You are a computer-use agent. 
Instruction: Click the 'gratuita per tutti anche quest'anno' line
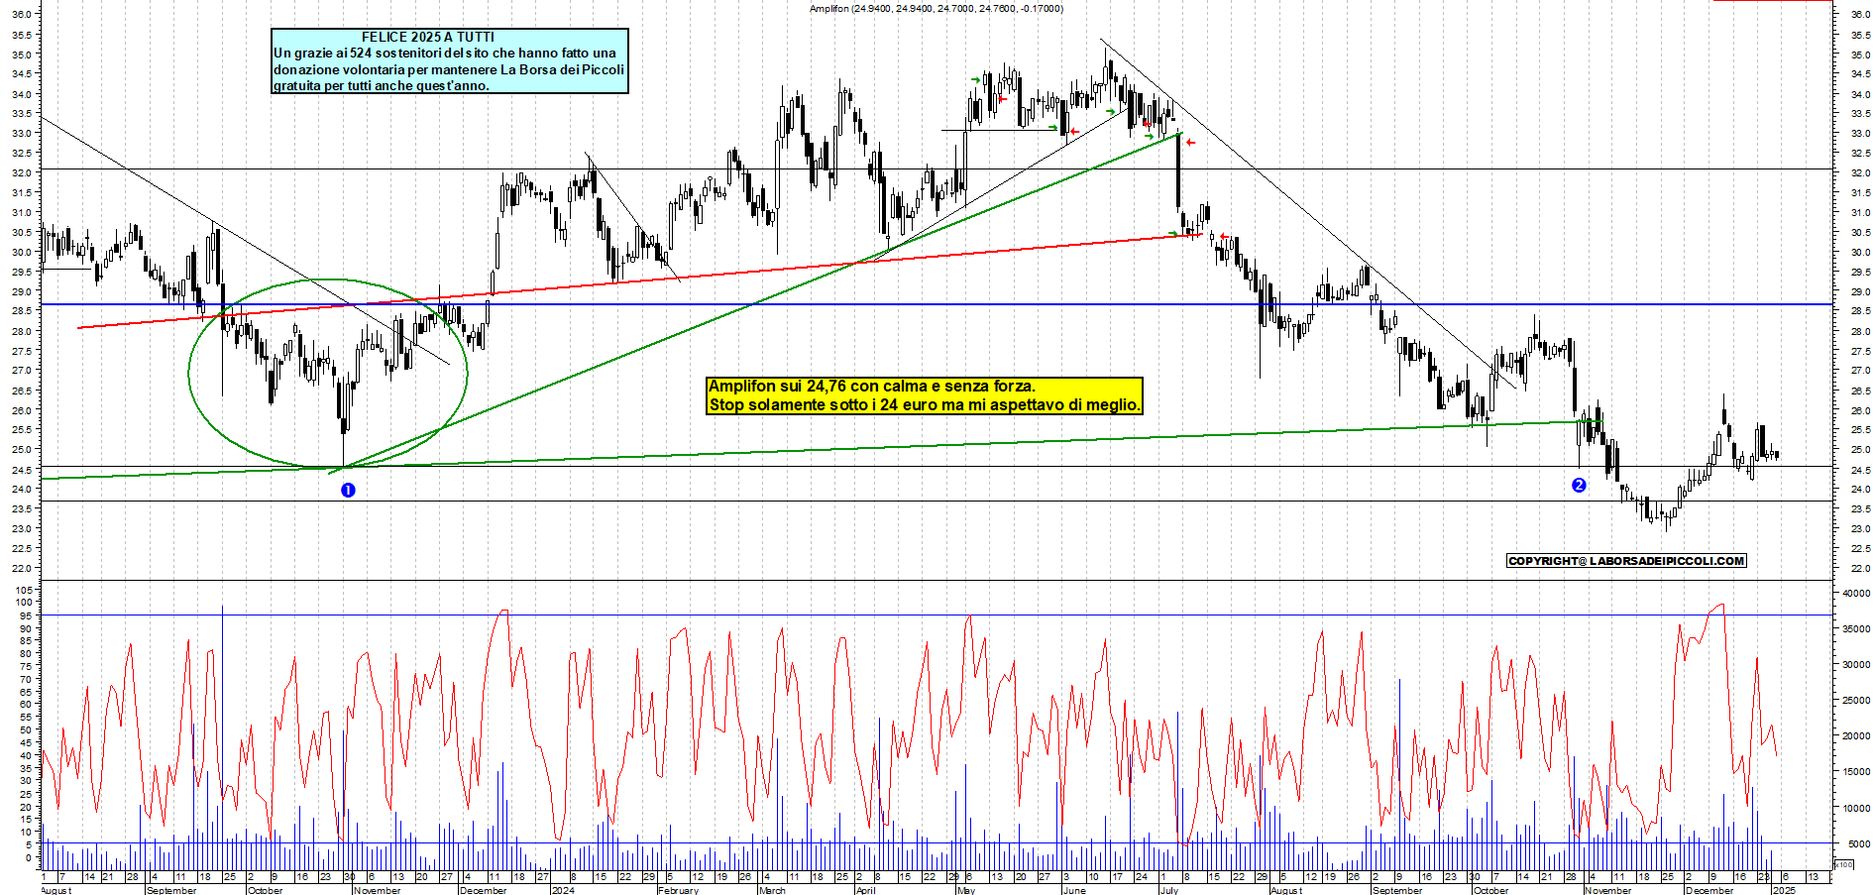coord(382,85)
